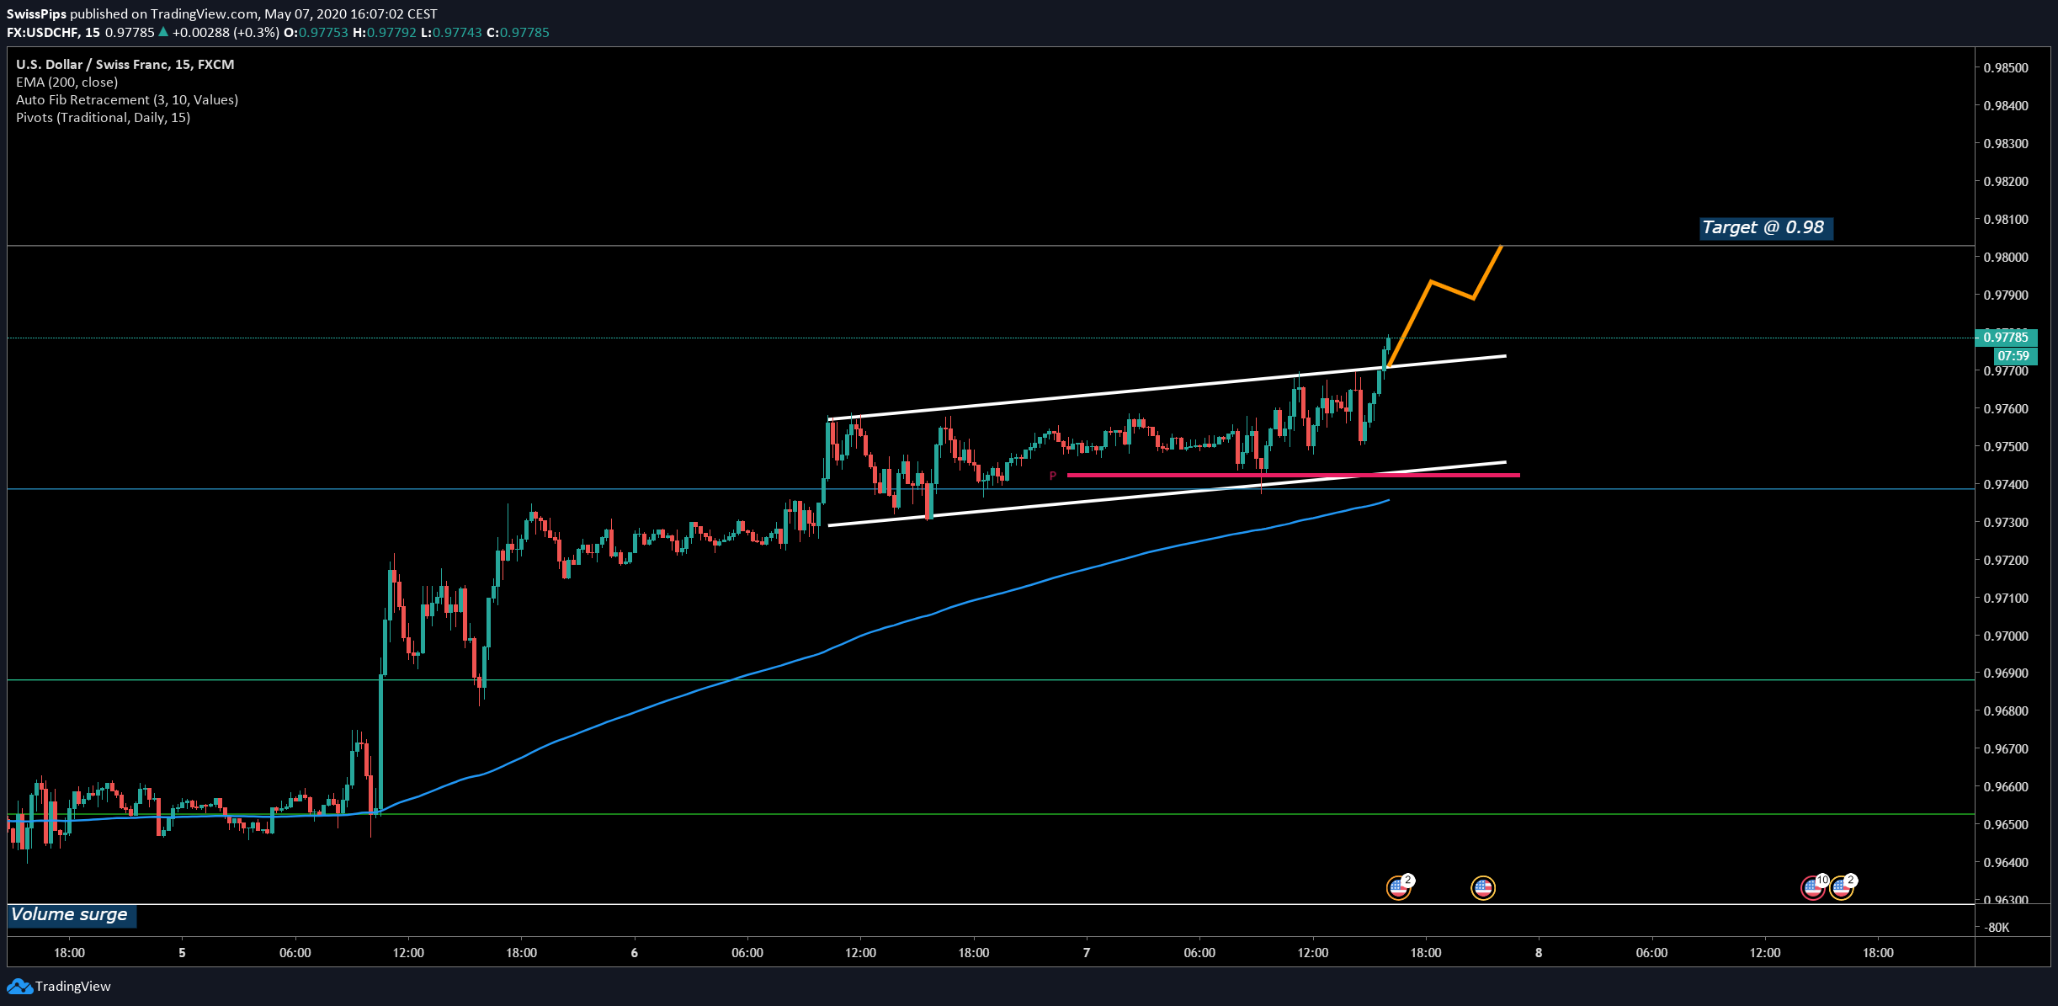Open the red-ringed US event icon with badge 10

(x=1812, y=887)
